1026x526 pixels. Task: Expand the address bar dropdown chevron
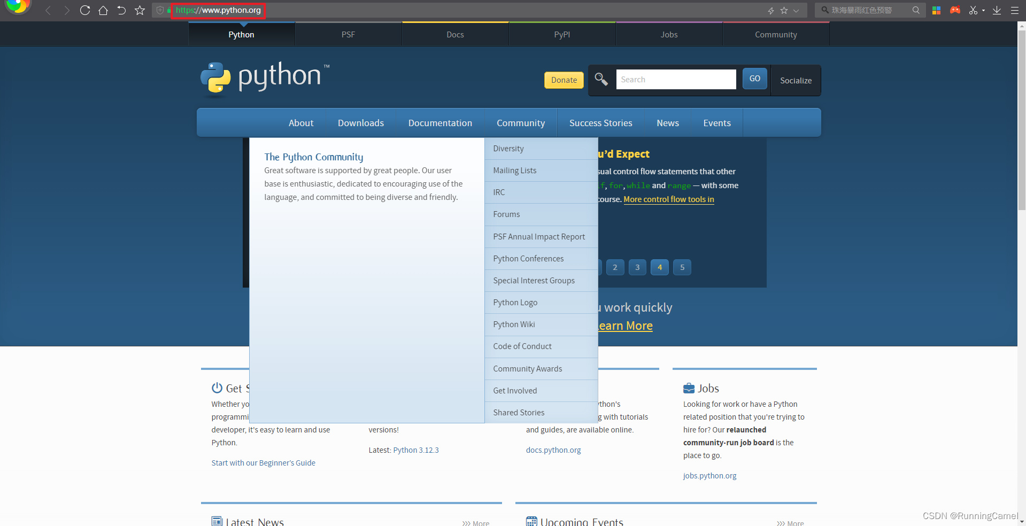tap(796, 10)
